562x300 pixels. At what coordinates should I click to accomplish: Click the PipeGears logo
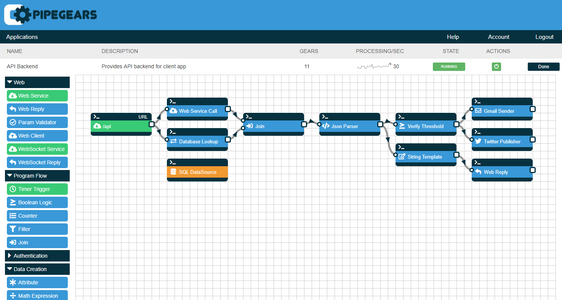(51, 14)
